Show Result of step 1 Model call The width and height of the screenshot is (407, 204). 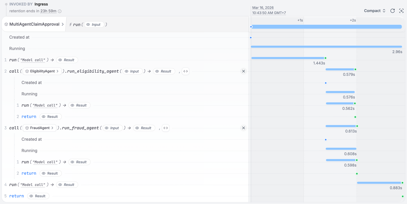[67, 60]
